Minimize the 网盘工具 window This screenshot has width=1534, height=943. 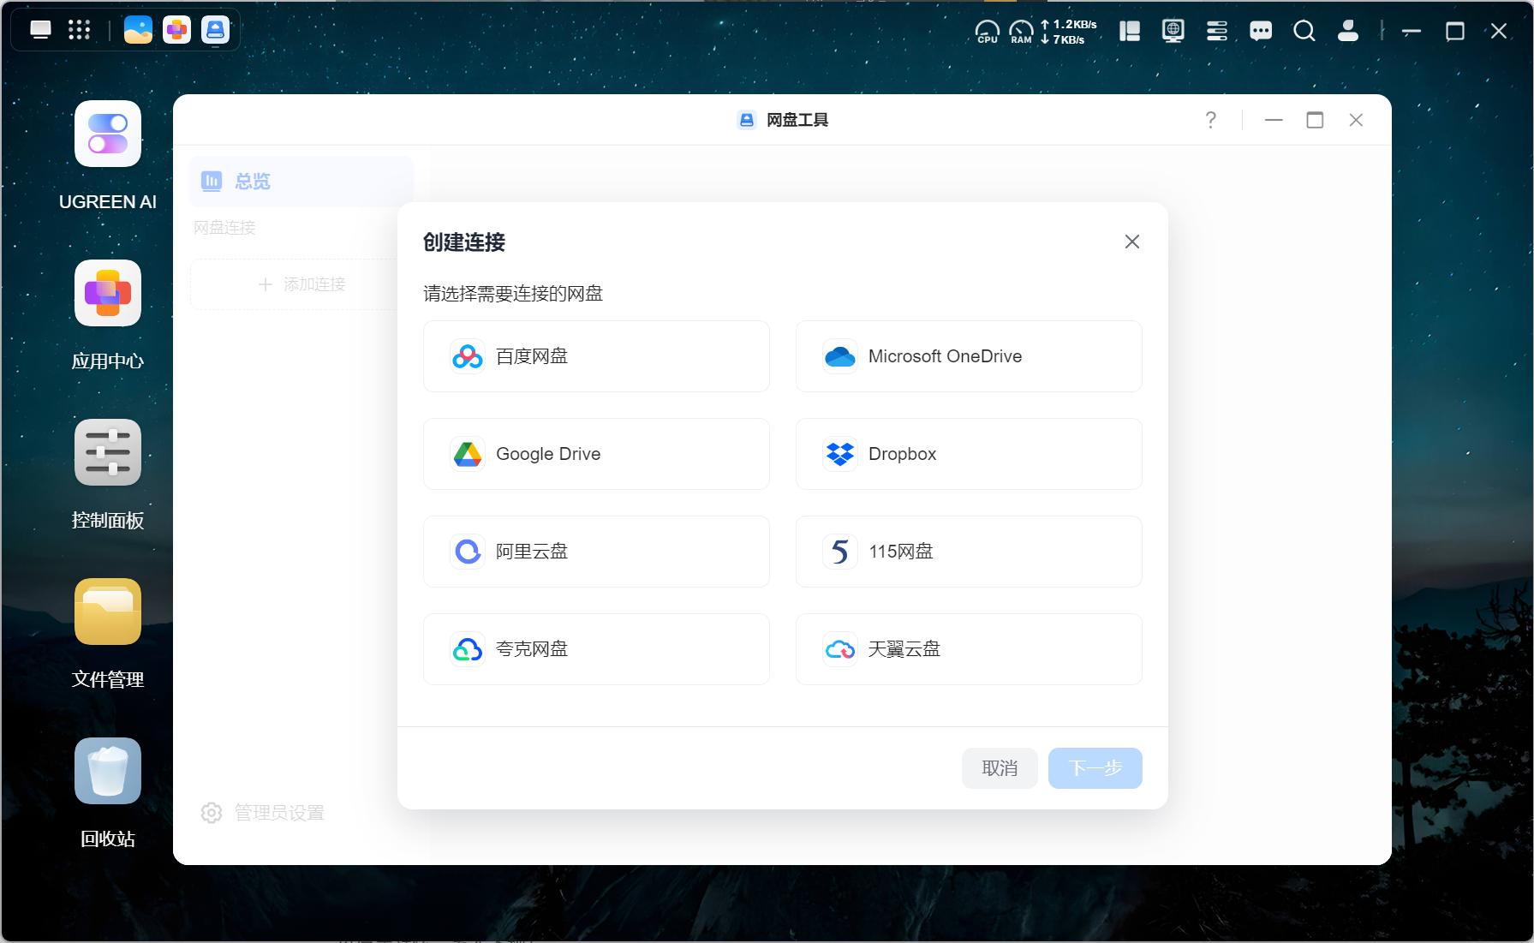(1274, 120)
